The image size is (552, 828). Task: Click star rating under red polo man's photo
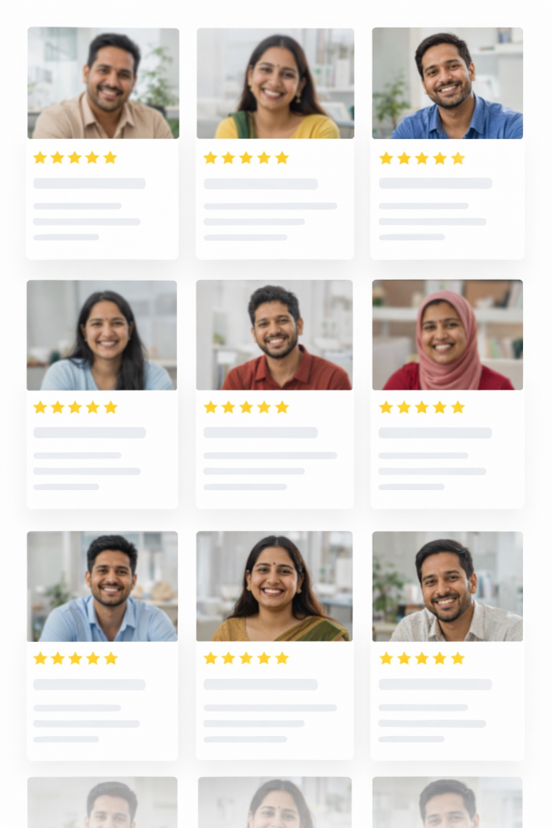click(x=246, y=408)
